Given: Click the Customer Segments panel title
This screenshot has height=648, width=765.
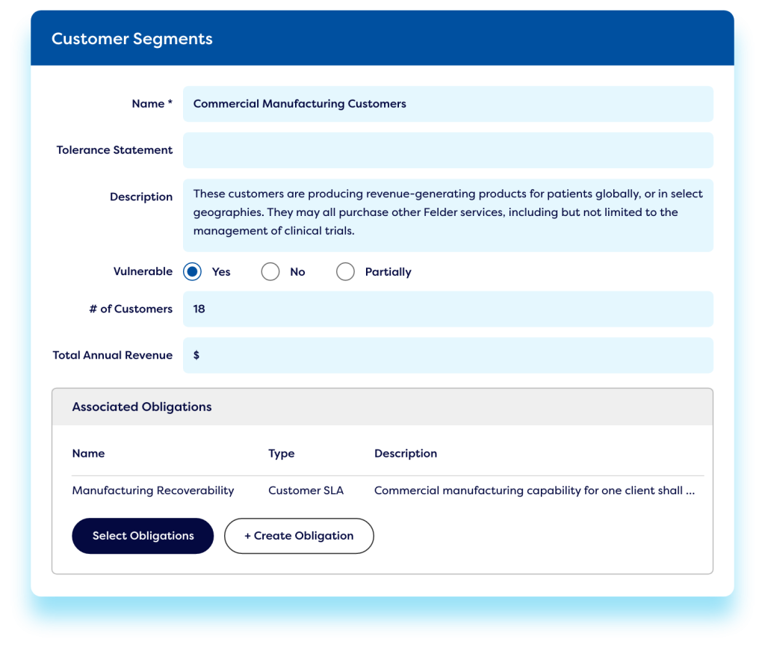Looking at the screenshot, I should (x=131, y=40).
